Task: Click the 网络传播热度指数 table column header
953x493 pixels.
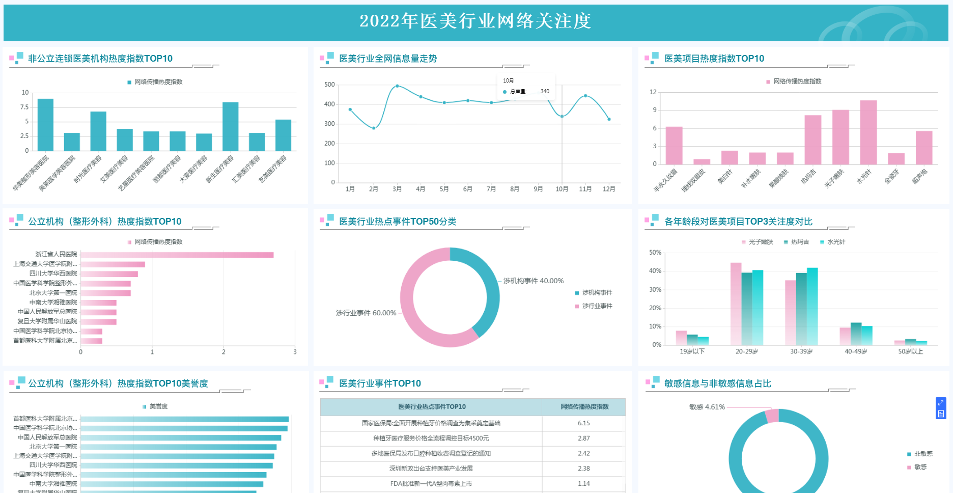Action: click(x=584, y=407)
